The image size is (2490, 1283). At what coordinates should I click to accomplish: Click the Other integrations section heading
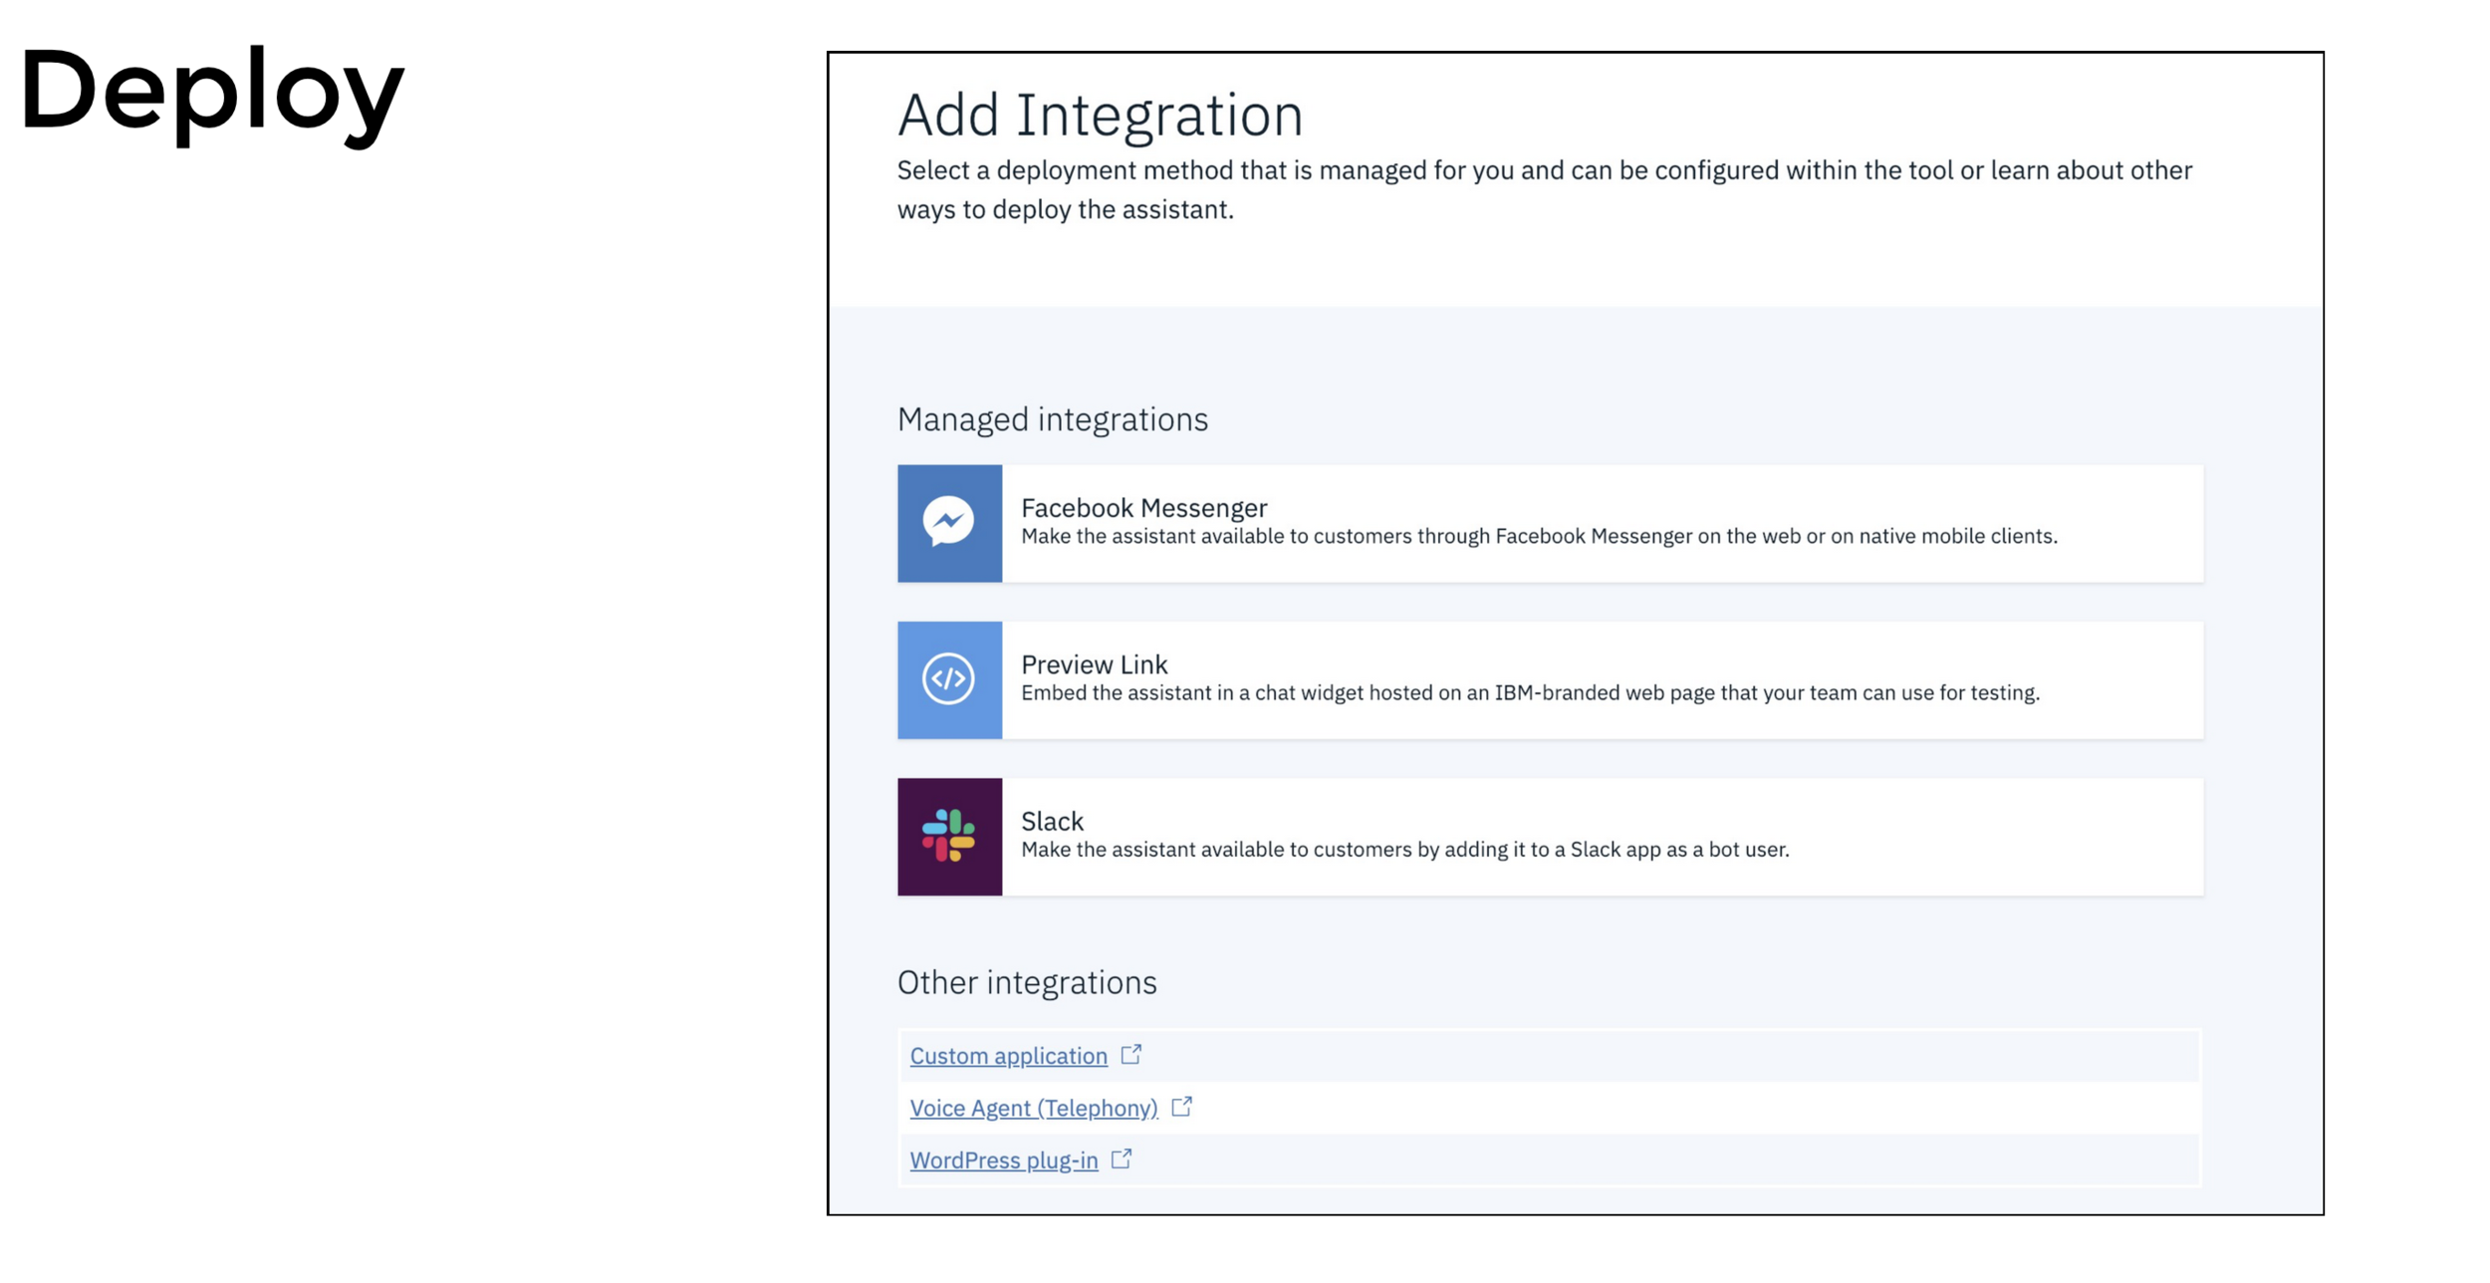click(1026, 982)
